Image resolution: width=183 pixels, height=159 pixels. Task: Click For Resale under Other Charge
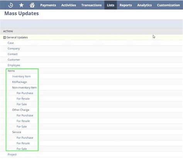(23, 121)
